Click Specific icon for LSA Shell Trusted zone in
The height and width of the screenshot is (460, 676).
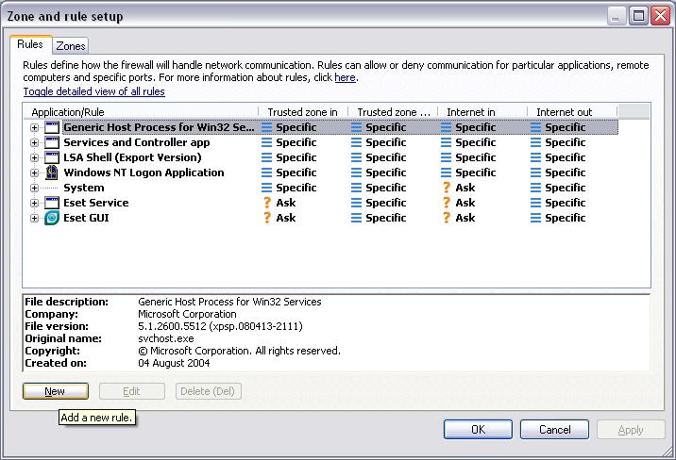pos(267,157)
